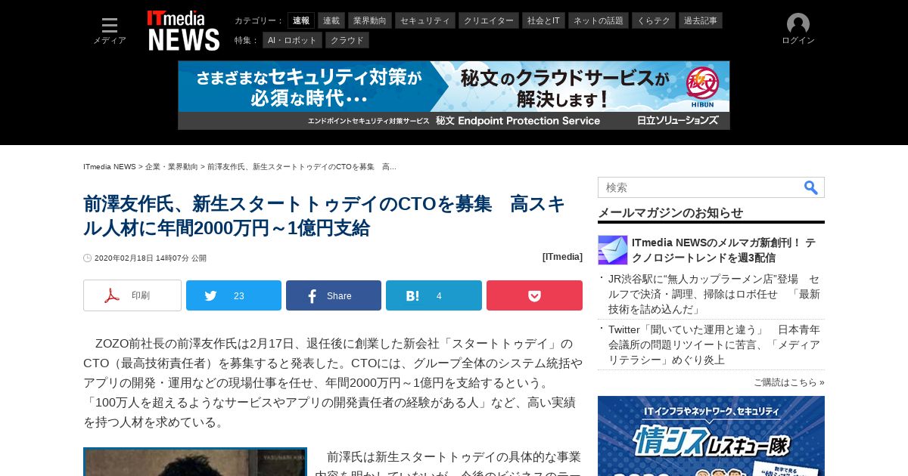Image resolution: width=908 pixels, height=476 pixels.
Task: Select the 連載 category tab
Action: [x=331, y=20]
